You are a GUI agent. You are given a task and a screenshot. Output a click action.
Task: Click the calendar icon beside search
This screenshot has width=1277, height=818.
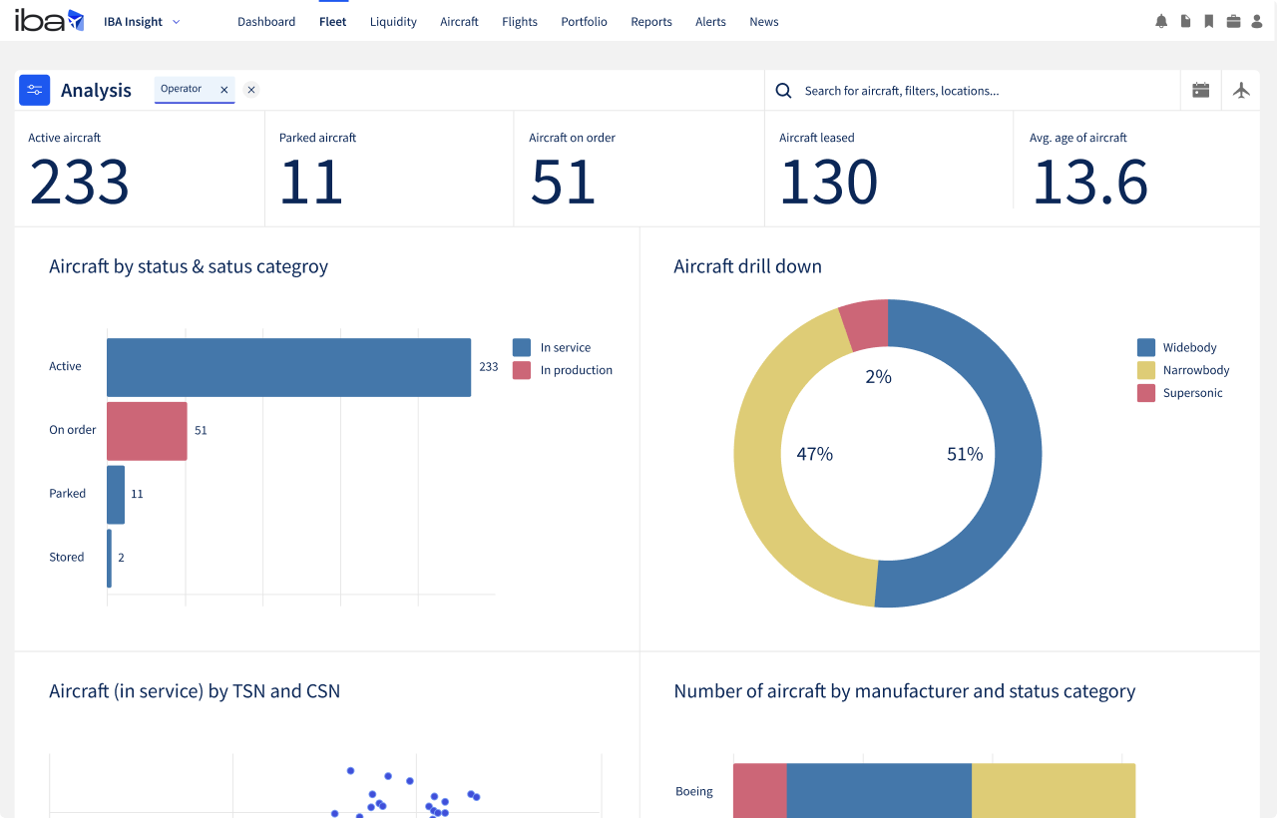point(1201,90)
